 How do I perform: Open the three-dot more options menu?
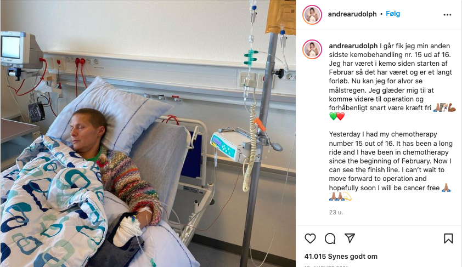(x=447, y=15)
